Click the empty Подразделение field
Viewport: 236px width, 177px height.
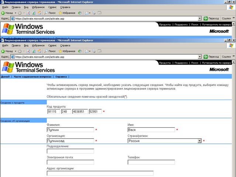click(x=70, y=151)
